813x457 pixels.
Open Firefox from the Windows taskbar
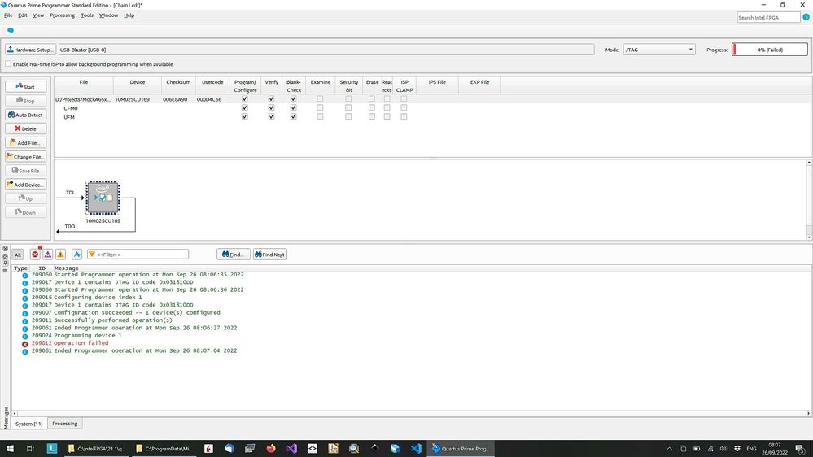coord(271,448)
